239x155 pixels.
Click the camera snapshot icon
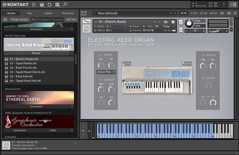coord(165,22)
